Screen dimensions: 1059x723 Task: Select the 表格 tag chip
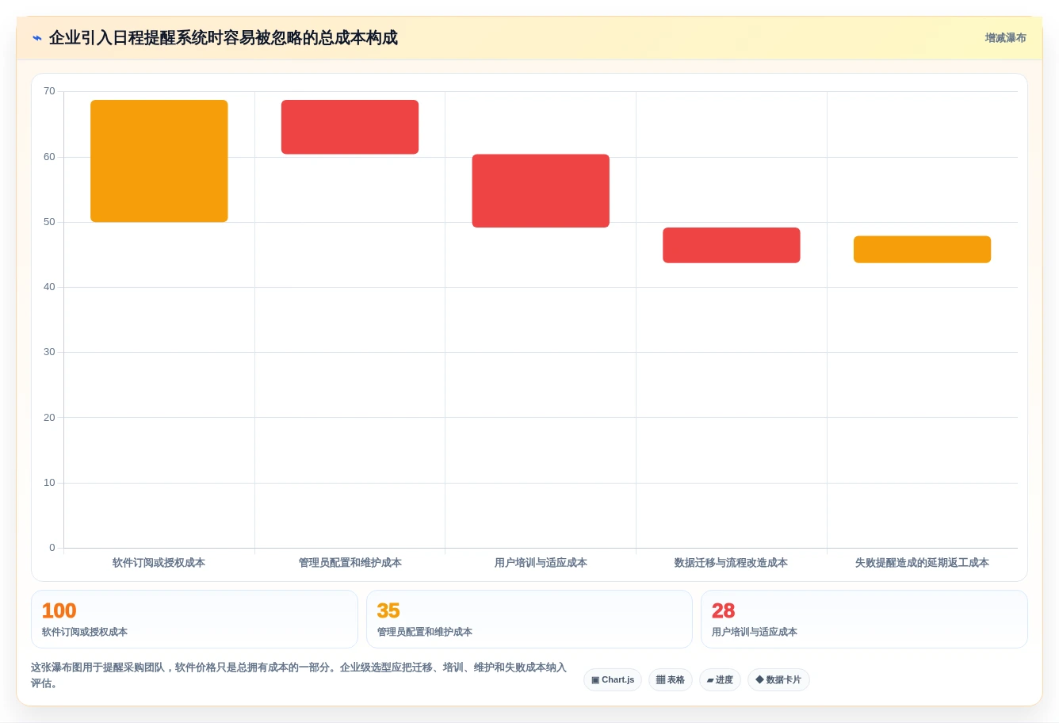[671, 680]
